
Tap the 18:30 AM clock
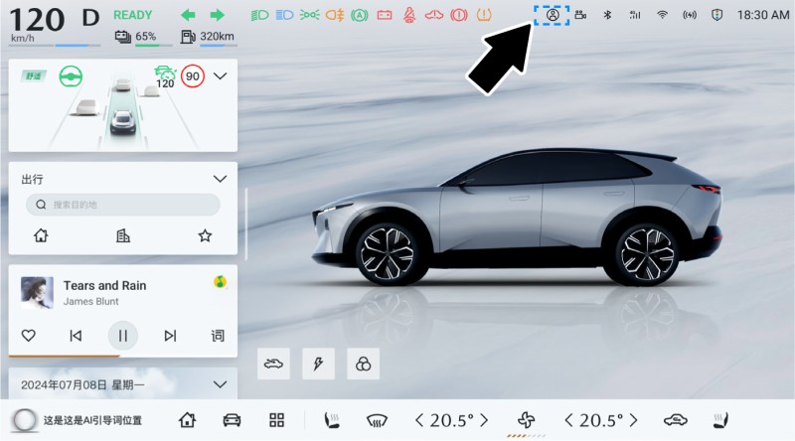tap(762, 15)
